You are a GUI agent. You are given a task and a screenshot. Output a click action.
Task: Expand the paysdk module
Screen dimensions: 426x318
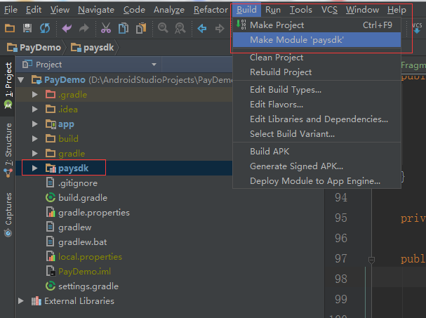pos(35,168)
